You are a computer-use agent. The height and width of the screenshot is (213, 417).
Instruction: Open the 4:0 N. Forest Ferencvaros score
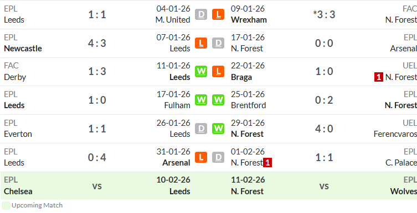(x=324, y=129)
